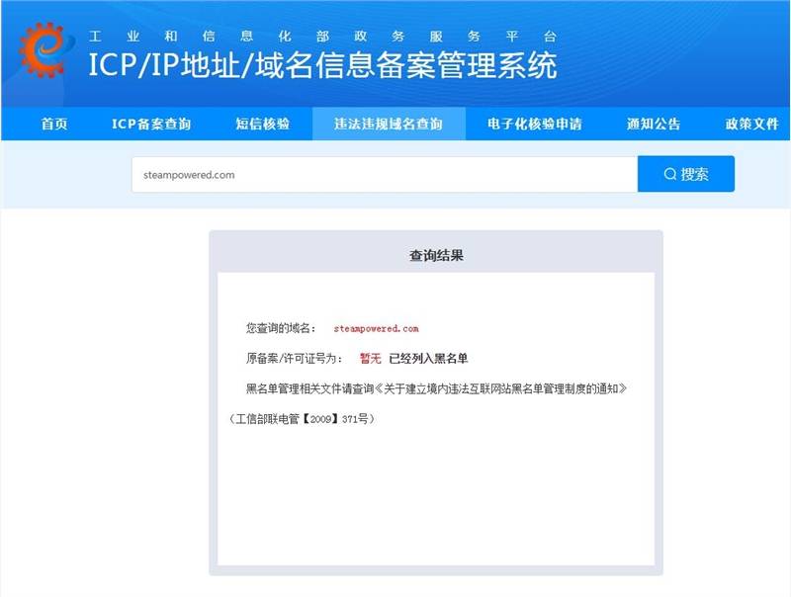Open the ICP备案查询 tab

(151, 124)
